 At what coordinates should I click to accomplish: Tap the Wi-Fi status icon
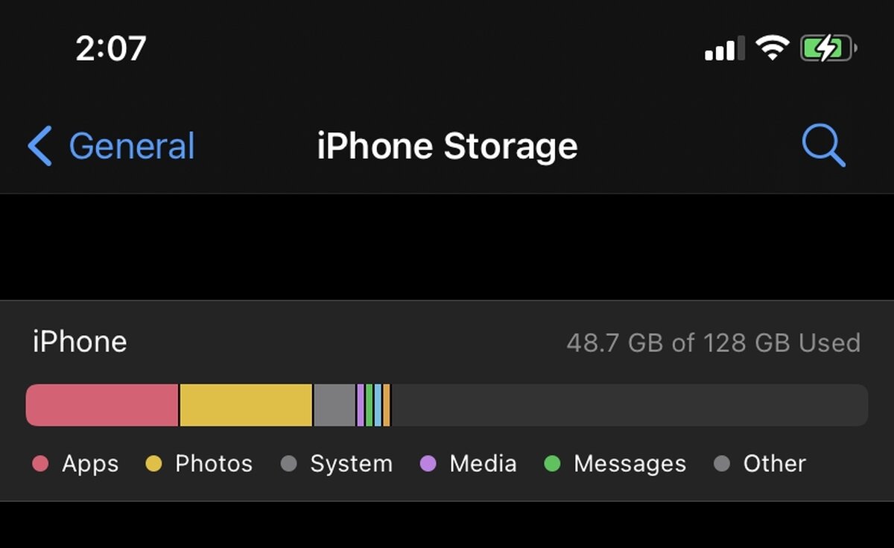772,49
